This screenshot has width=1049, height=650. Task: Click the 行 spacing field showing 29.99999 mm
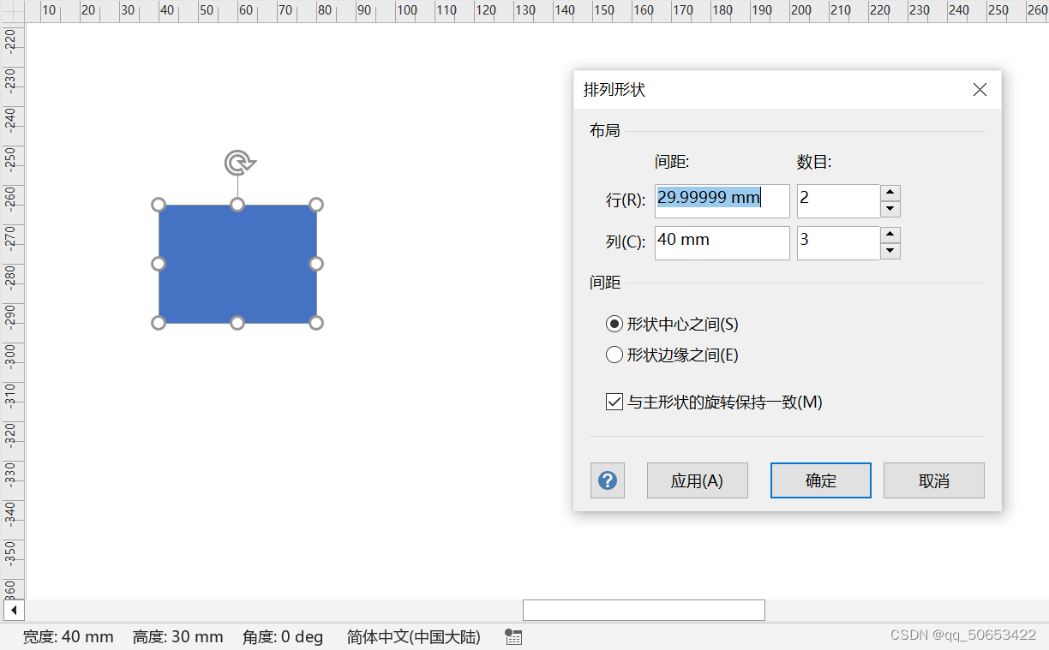[722, 201]
